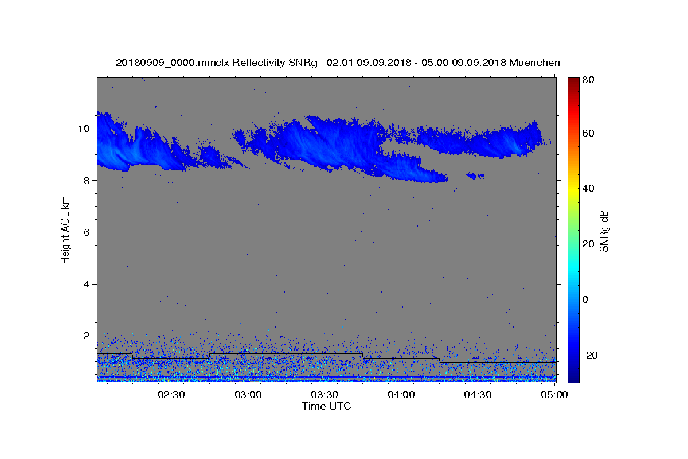This screenshot has width=688, height=459.
Task: Click the colorbar value 20
Action: point(588,244)
